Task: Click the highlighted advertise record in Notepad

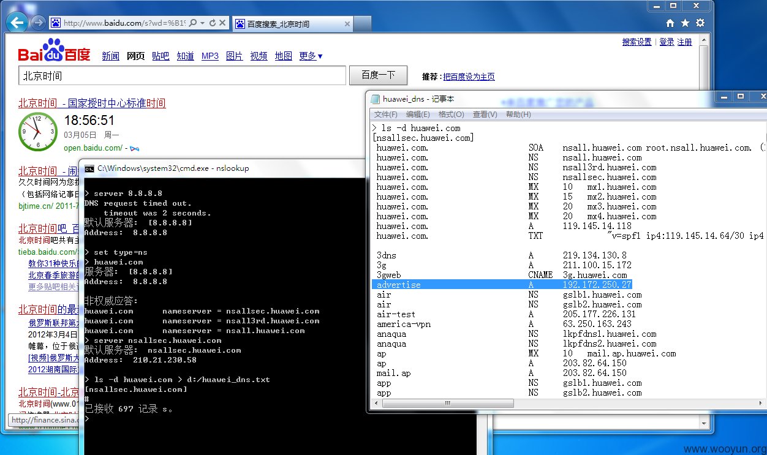Action: click(x=502, y=285)
